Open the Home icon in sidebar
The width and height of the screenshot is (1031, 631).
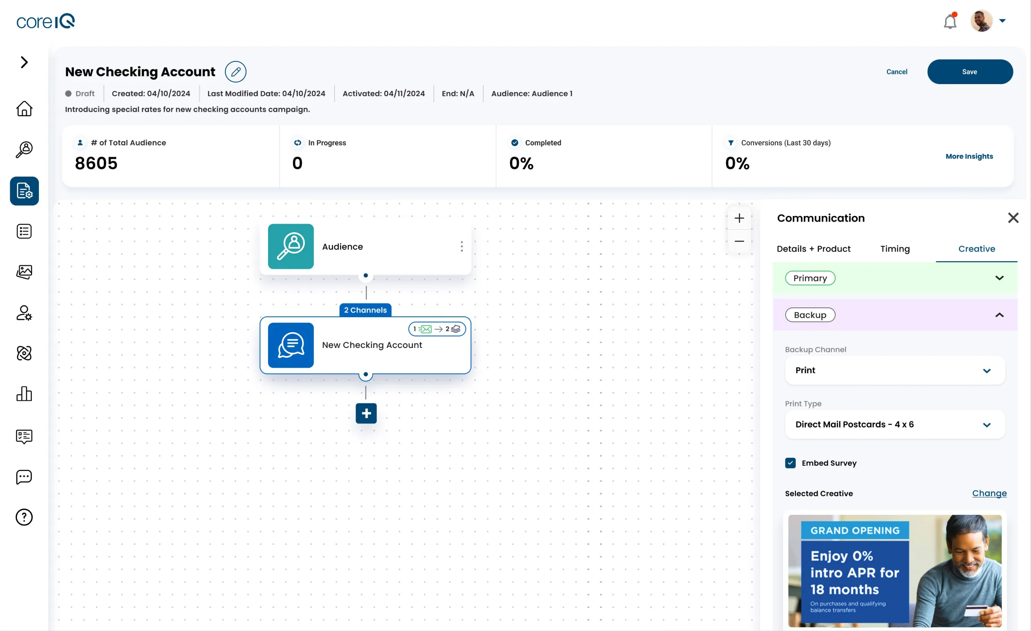coord(24,108)
